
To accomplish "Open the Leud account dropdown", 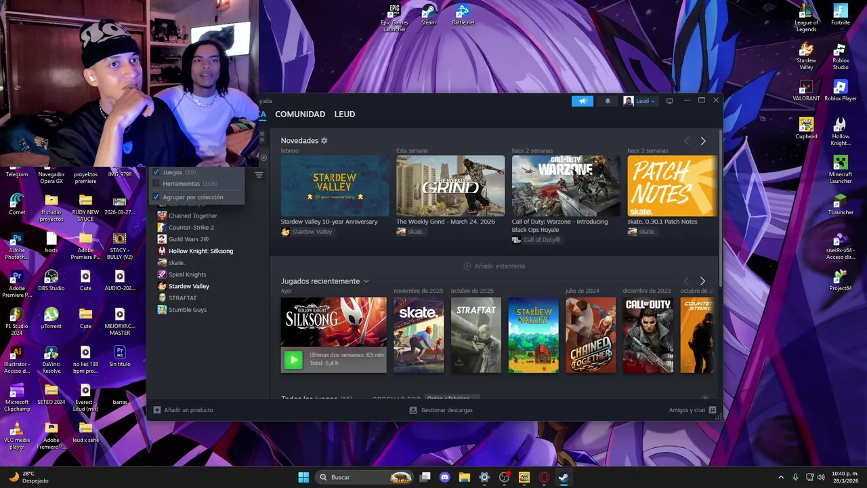I will (x=639, y=101).
